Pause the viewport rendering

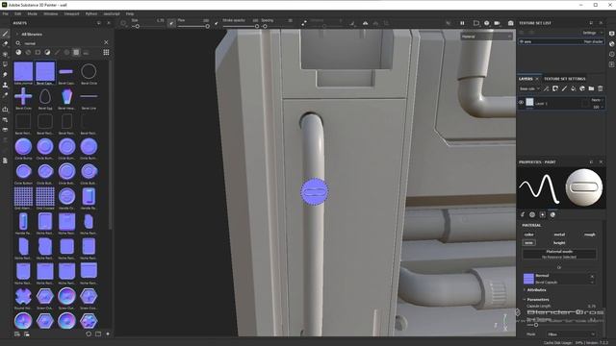tap(462, 23)
